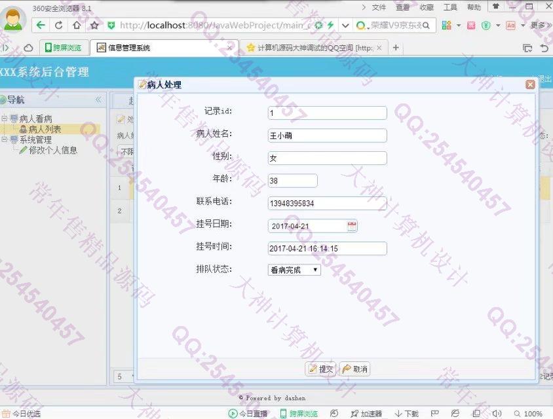
Task: Collapse the 系统管理 tree node
Action: 5,139
